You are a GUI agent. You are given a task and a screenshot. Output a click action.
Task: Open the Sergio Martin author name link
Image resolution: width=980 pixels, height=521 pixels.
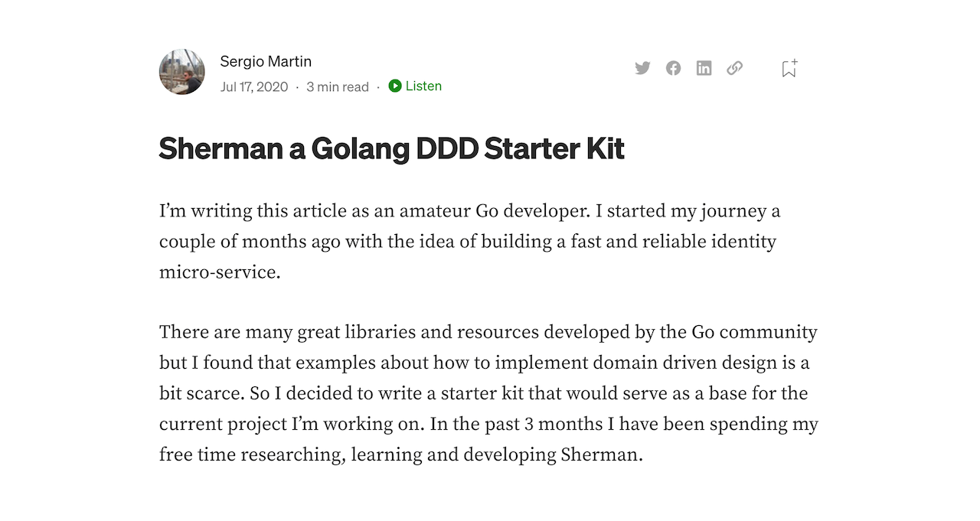[x=266, y=61]
